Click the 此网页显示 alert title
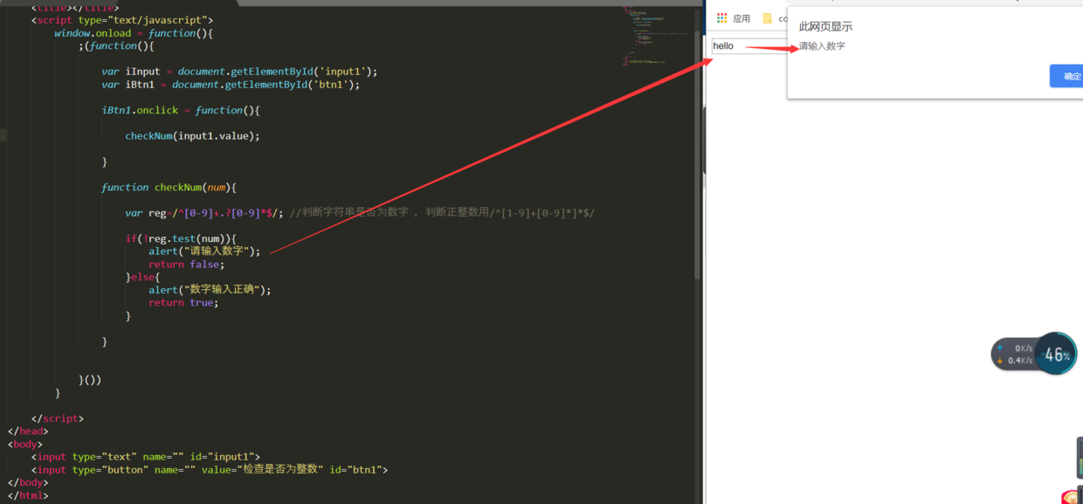Viewport: 1083px width, 504px height. [825, 26]
